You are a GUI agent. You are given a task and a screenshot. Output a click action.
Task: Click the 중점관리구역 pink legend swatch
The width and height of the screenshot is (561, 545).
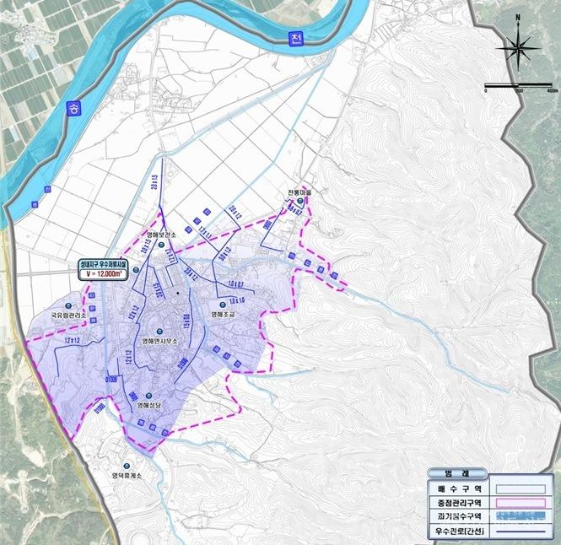(521, 502)
